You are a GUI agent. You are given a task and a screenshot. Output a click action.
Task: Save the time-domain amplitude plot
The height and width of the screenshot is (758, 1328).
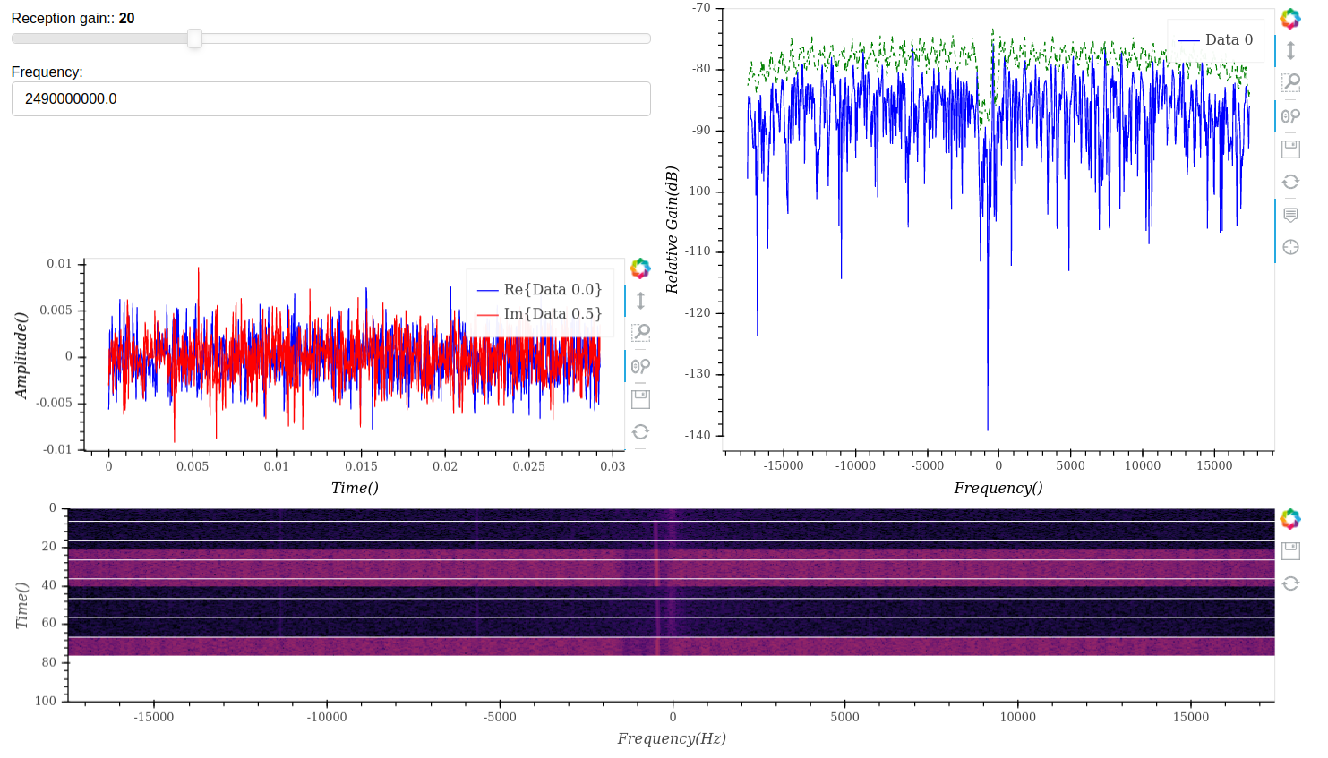[640, 399]
